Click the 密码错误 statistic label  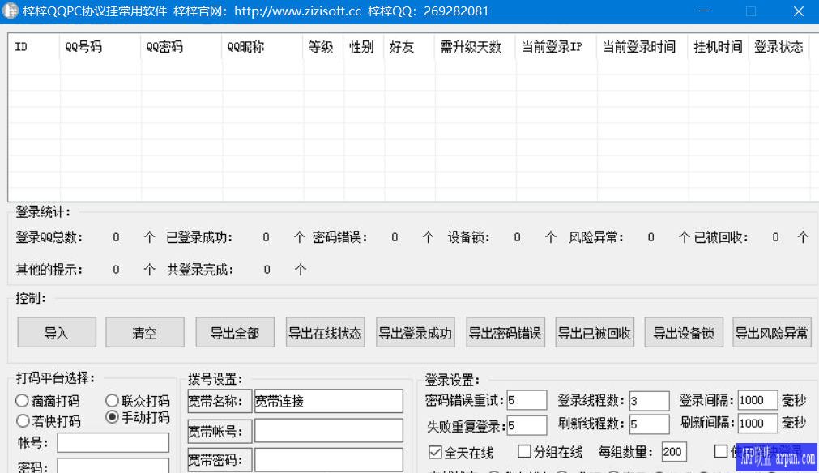pos(340,237)
